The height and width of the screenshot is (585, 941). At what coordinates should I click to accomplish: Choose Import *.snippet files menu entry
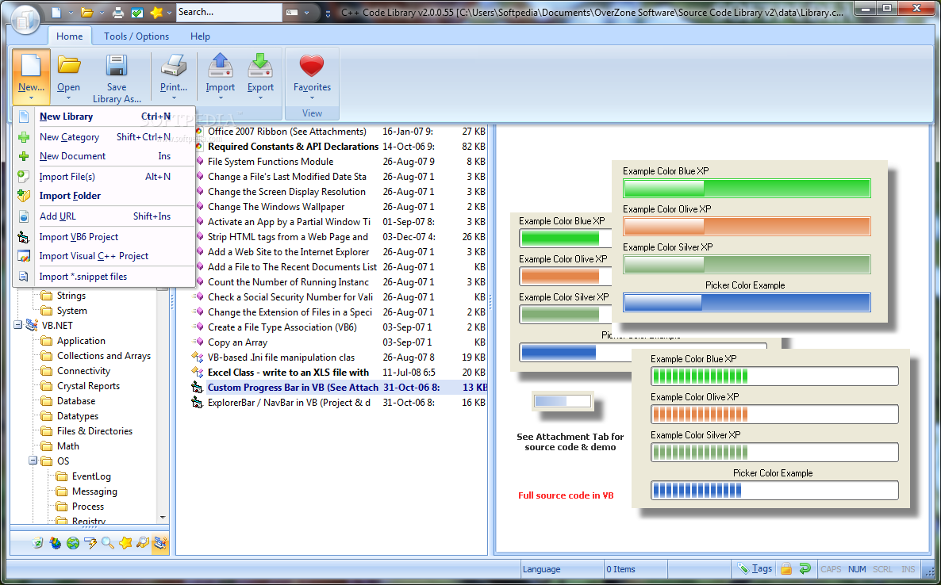(104, 277)
